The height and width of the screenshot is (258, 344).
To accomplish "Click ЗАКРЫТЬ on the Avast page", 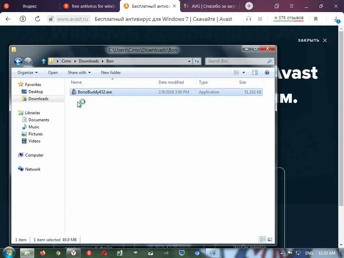I will tap(312, 40).
